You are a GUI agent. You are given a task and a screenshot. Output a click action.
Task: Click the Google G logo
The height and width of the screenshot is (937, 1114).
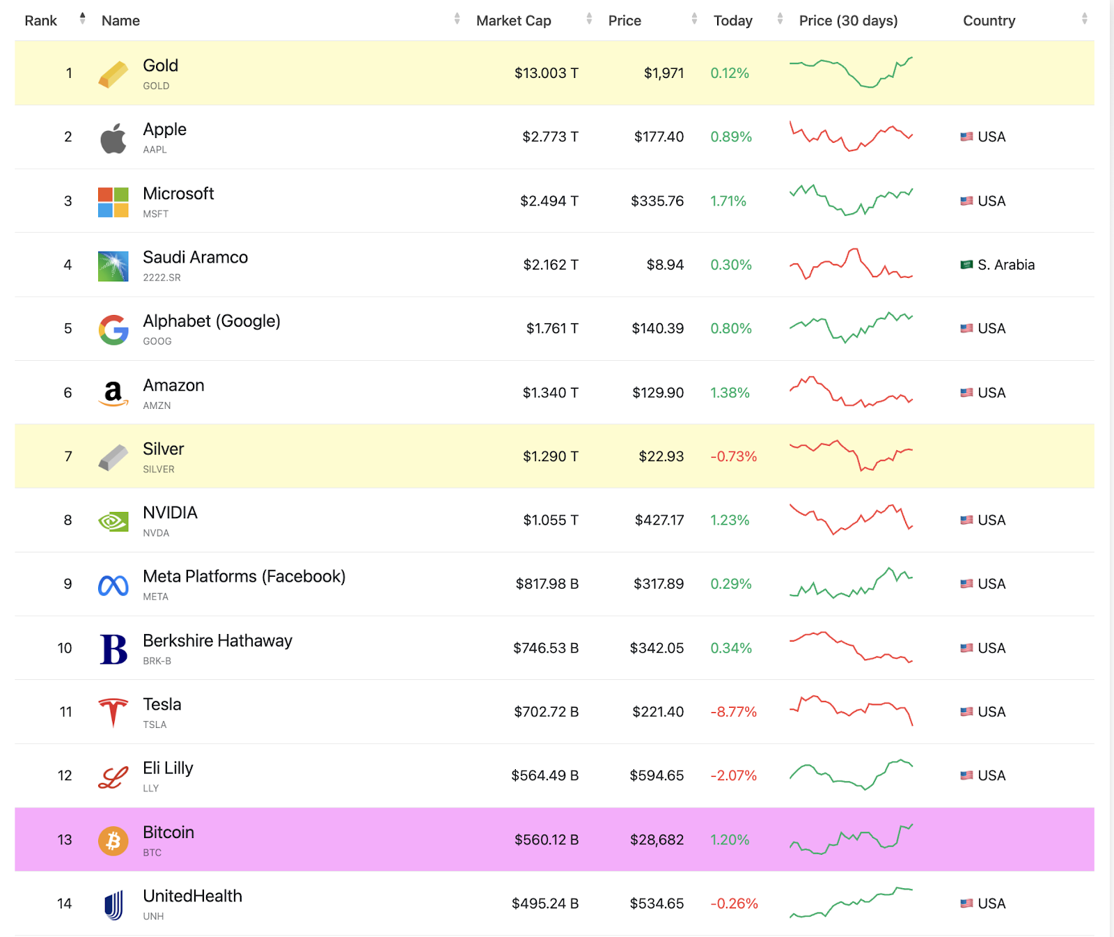(113, 330)
